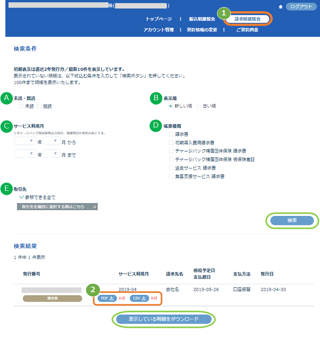The width and height of the screenshot is (320, 337).
Task: Open the ご契約料金 menu item
Action: coord(247,30)
